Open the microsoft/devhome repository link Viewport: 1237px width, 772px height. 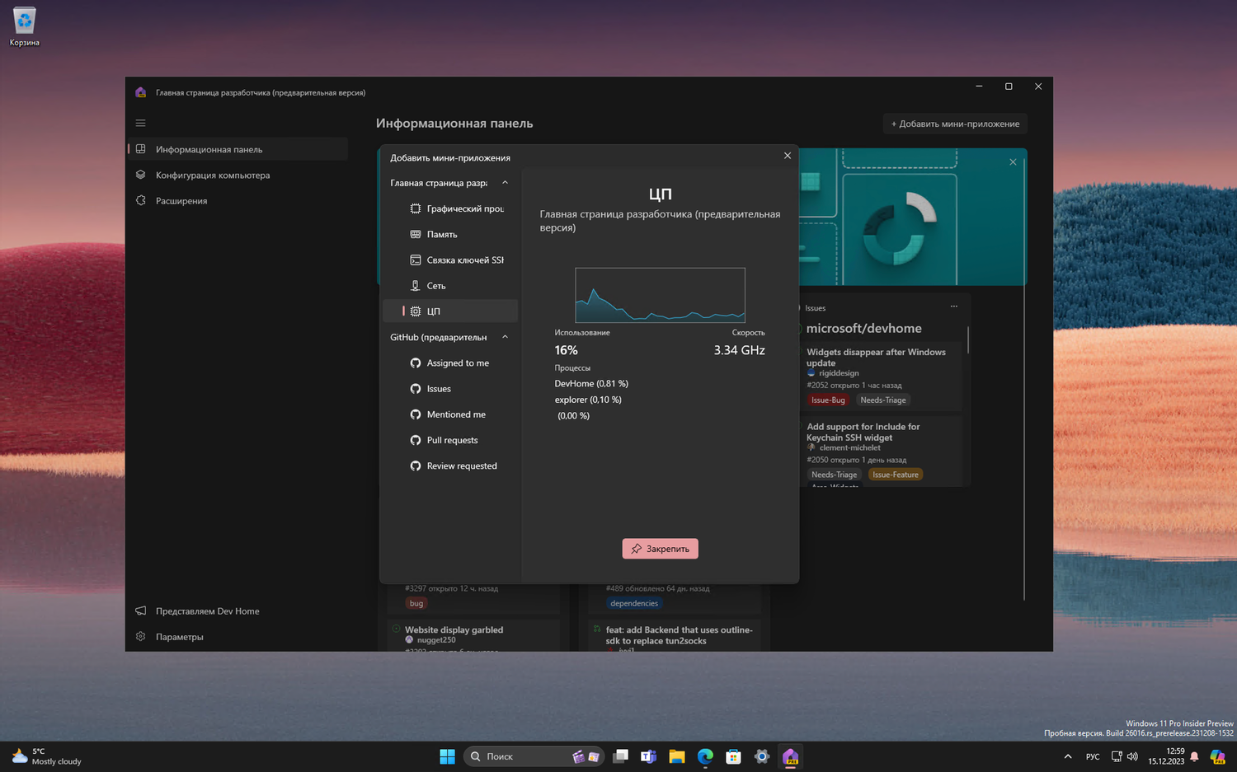point(863,328)
